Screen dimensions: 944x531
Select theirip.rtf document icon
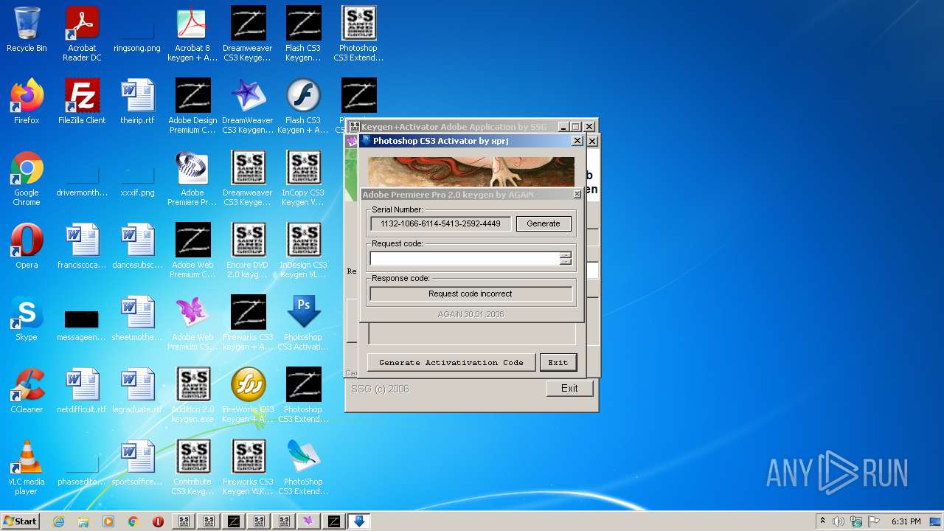137,102
